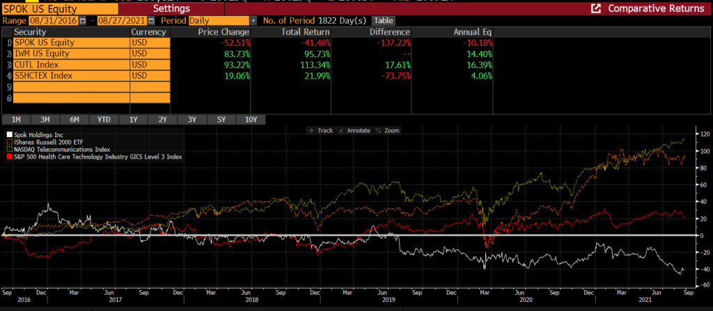
Task: Sort by the Total Return column header
Action: [291, 32]
